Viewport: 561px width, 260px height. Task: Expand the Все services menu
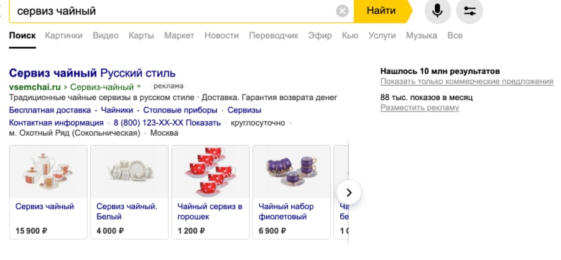tap(455, 35)
